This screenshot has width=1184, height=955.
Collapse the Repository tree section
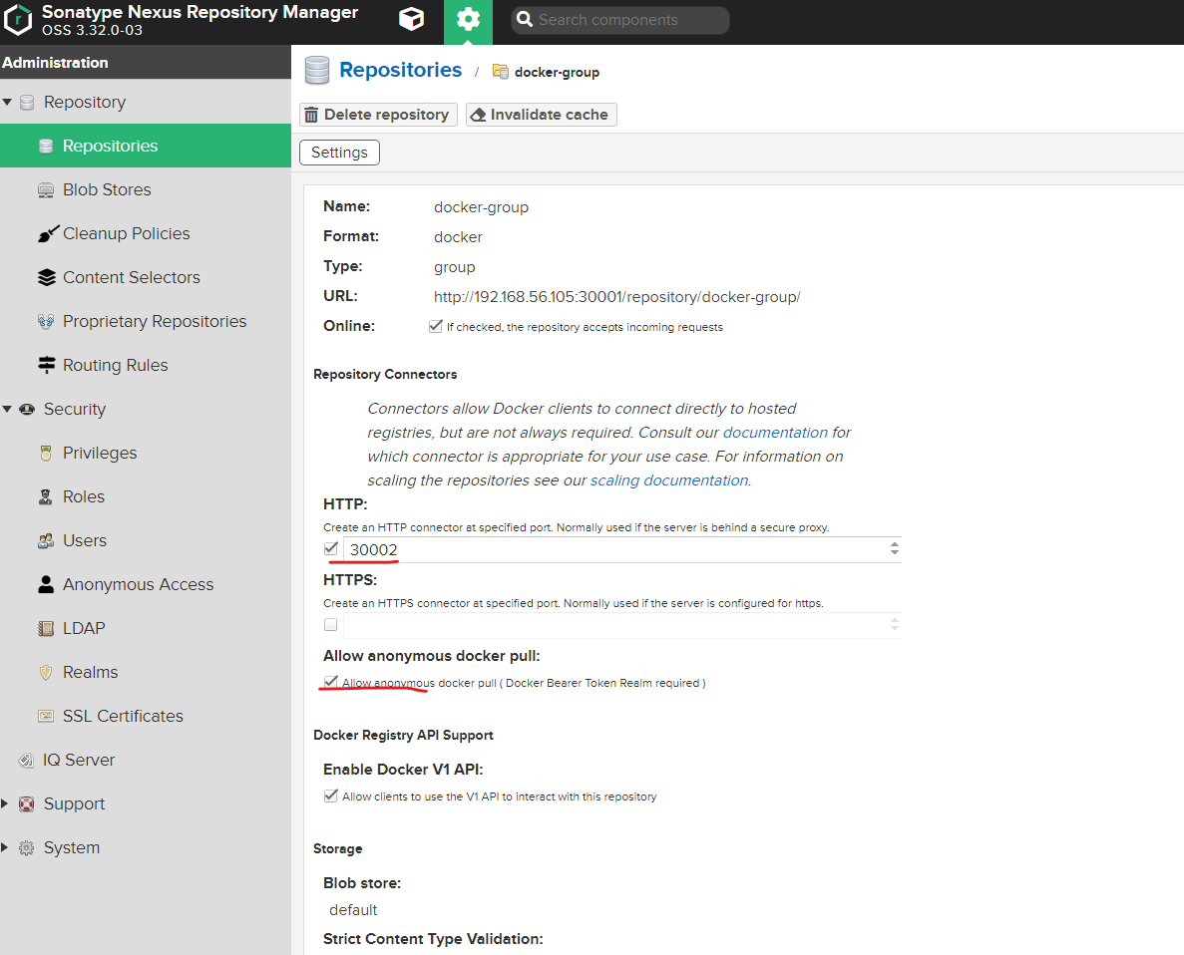(8, 102)
